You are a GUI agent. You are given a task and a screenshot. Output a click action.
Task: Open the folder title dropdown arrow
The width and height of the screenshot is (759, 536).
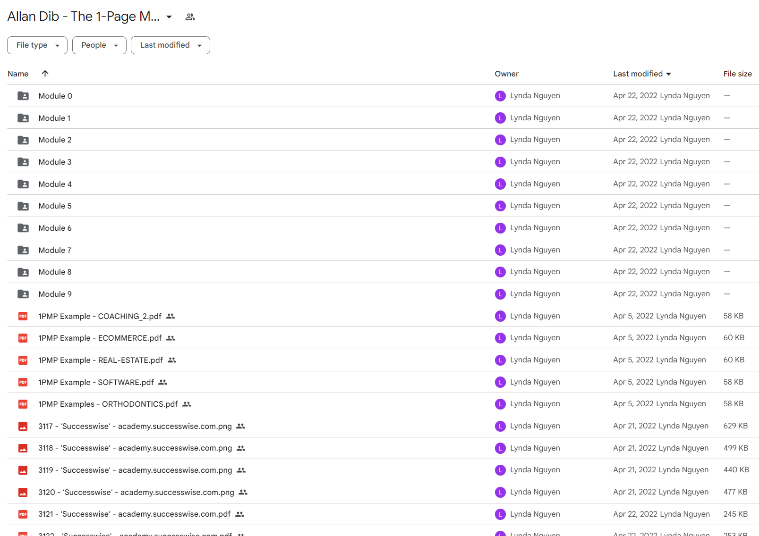pos(169,17)
